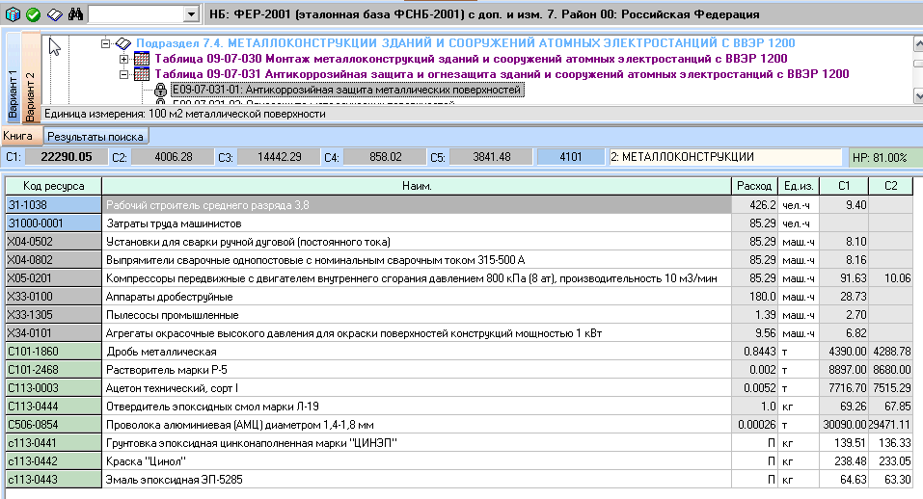Click the С4 value 858.02

tap(385, 157)
